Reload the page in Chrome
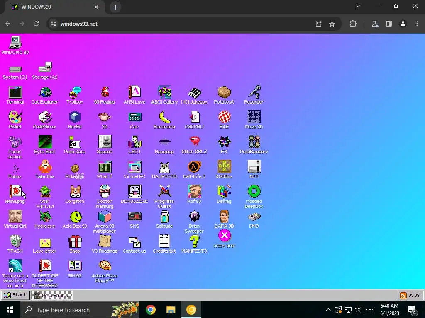Viewport: 425px width, 318px height. [x=36, y=24]
